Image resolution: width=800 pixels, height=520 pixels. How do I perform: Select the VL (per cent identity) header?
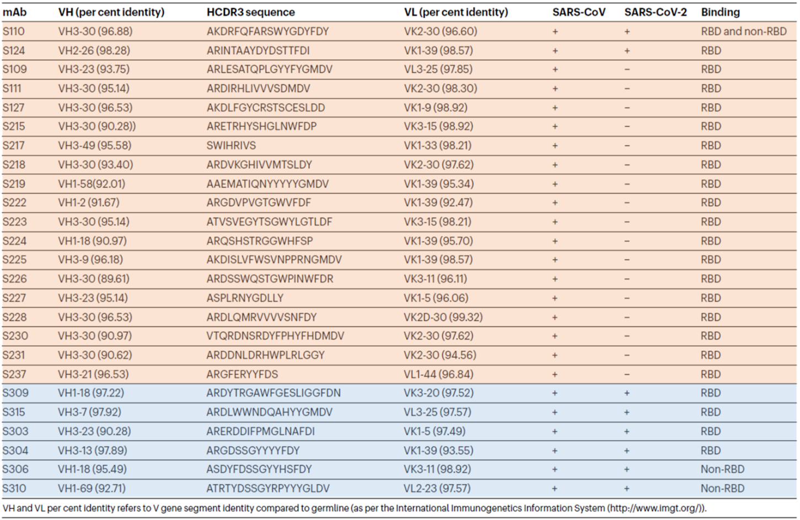[x=455, y=12]
